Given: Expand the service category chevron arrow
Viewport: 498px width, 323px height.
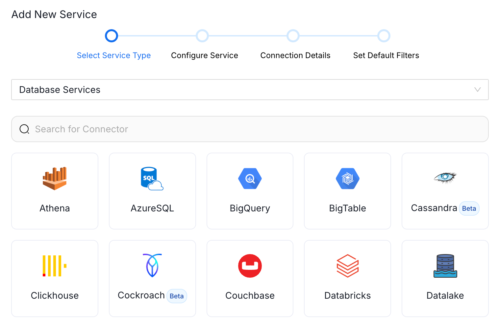Looking at the screenshot, I should pyautogui.click(x=478, y=90).
